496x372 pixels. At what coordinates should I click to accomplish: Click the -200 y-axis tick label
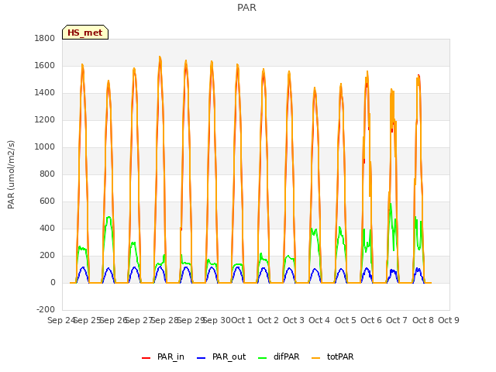coord(46,309)
